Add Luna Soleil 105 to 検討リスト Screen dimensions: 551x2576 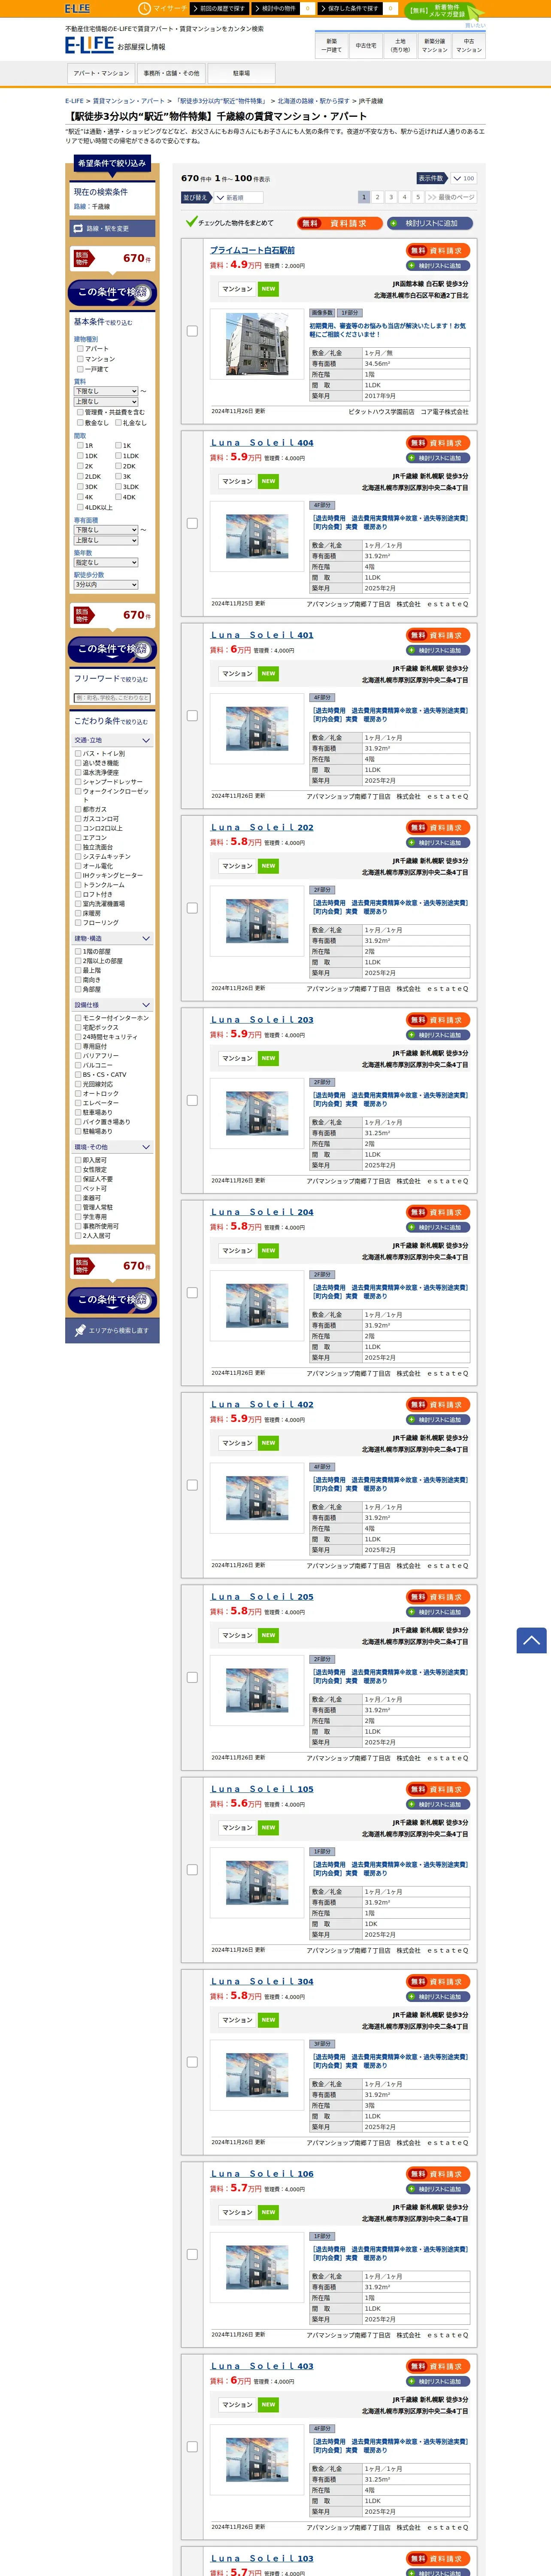coord(438,1805)
